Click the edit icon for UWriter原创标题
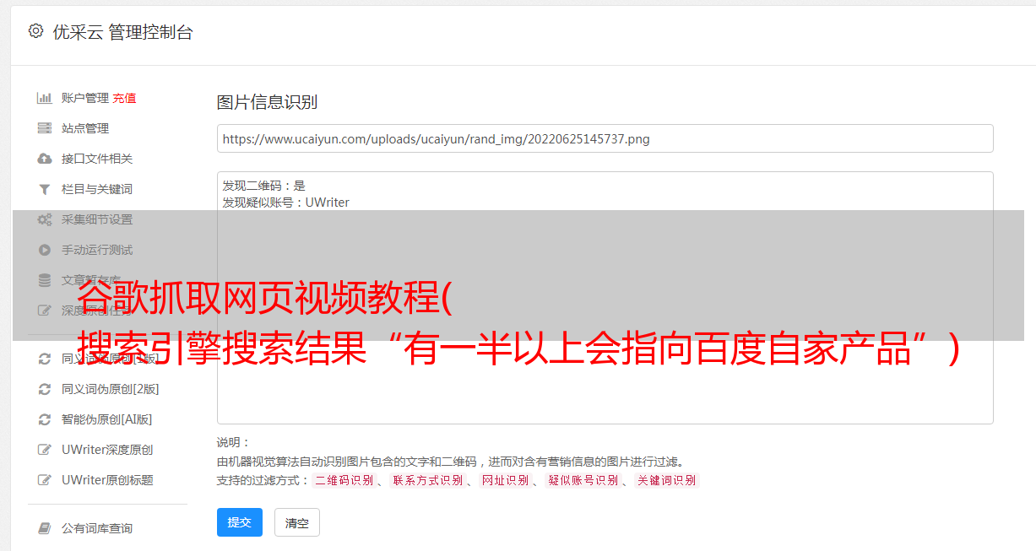The image size is (1036, 551). click(x=45, y=480)
